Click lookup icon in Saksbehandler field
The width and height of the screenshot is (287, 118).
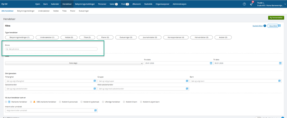pyautogui.click(x=95, y=89)
